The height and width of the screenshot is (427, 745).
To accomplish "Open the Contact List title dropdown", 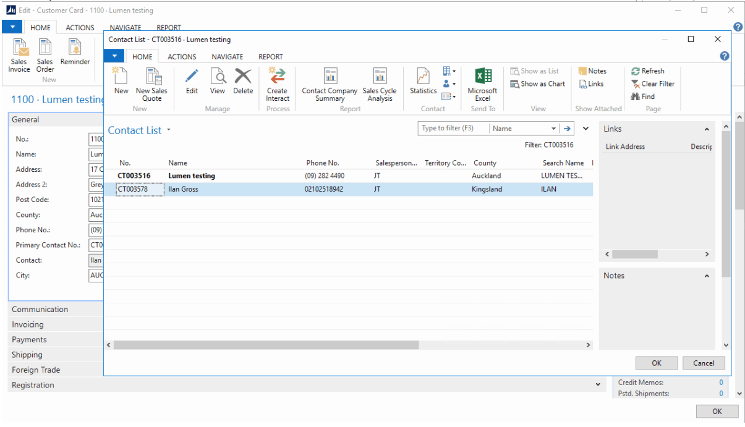I will point(169,130).
